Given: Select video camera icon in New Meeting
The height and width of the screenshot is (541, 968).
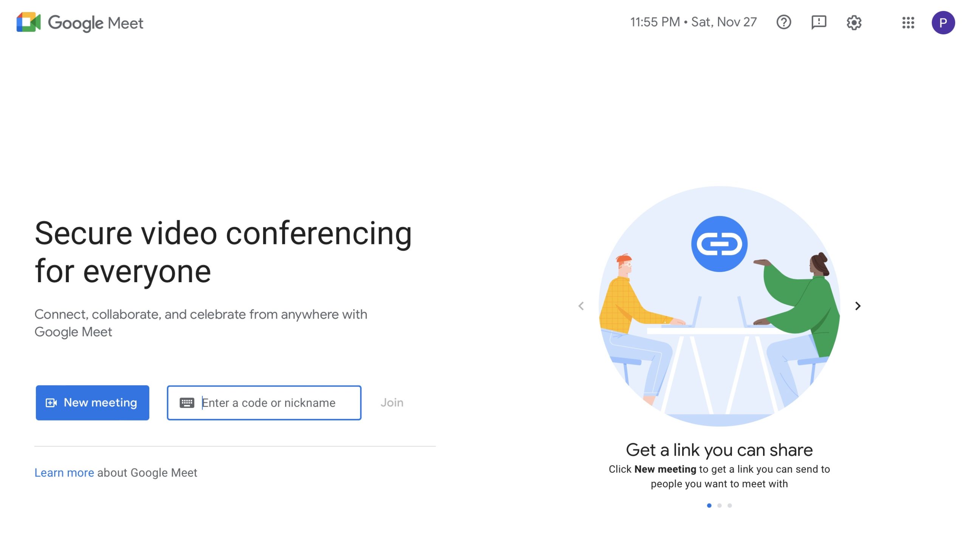Looking at the screenshot, I should point(51,402).
